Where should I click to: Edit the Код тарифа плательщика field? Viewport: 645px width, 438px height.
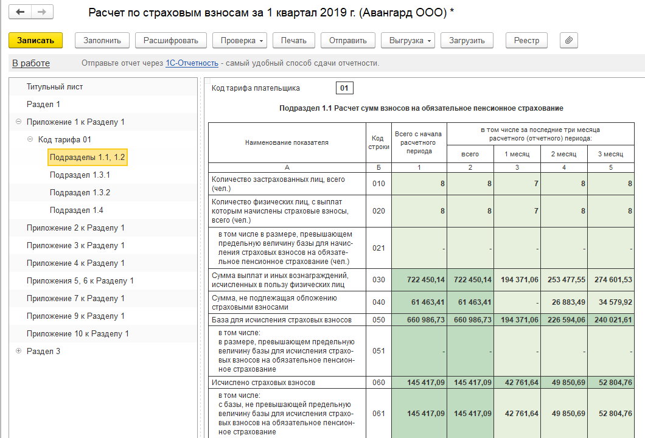pos(344,89)
